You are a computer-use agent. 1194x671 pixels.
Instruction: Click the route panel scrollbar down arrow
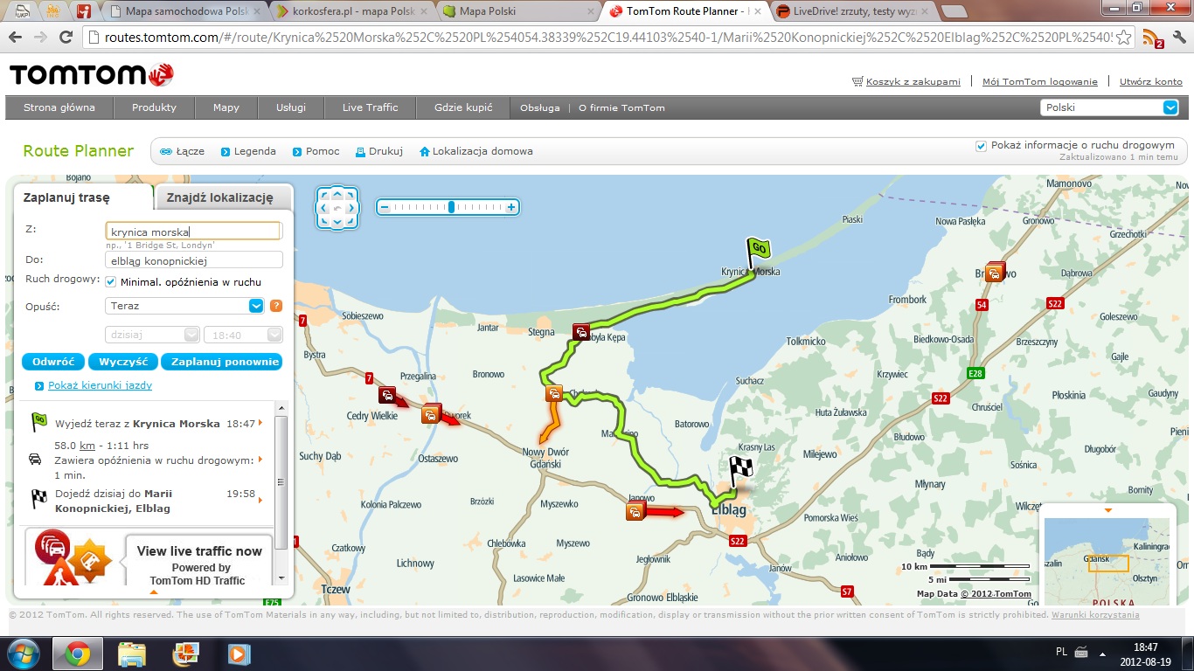click(281, 578)
